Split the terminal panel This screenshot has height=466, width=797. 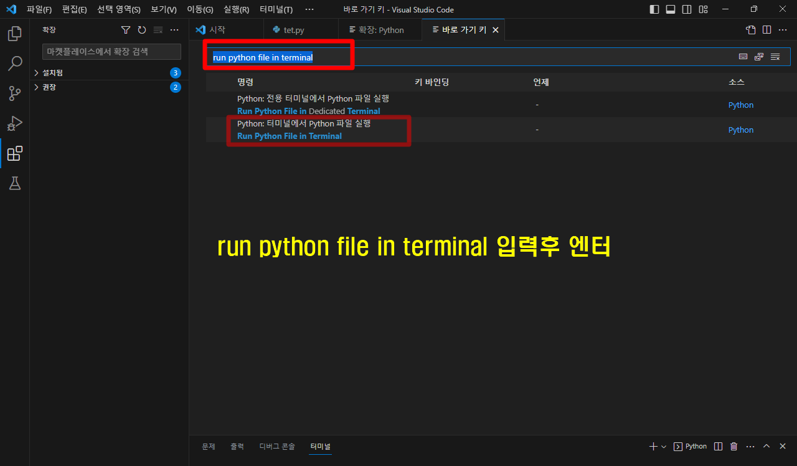pyautogui.click(x=717, y=446)
